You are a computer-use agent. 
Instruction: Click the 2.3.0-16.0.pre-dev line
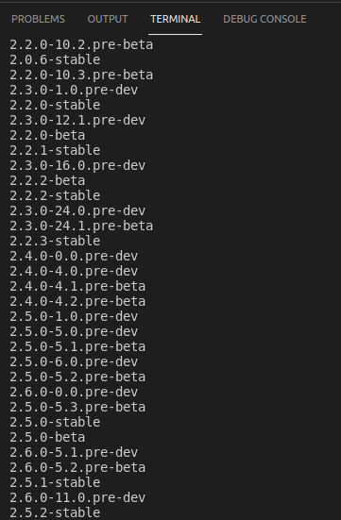point(77,165)
